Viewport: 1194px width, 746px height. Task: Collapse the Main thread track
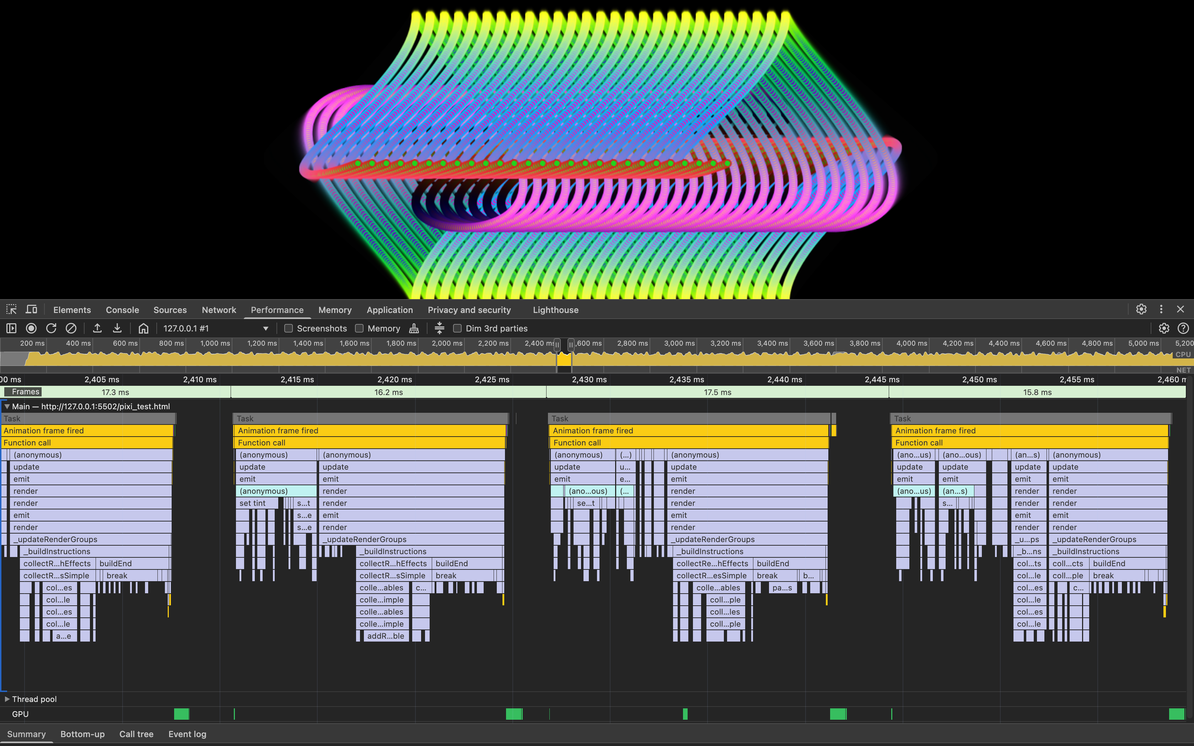(x=7, y=406)
